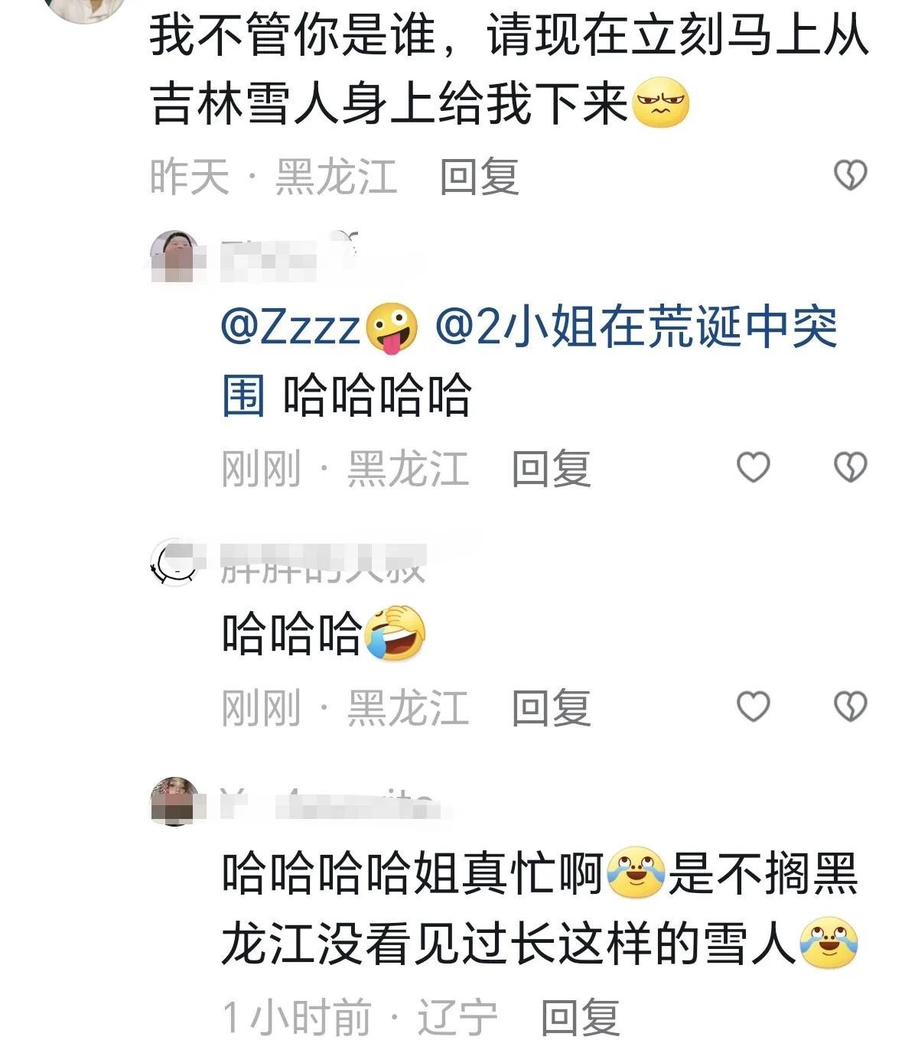Image resolution: width=918 pixels, height=1056 pixels.
Task: Select the 我不管你是谁 comment text
Action: (509, 69)
